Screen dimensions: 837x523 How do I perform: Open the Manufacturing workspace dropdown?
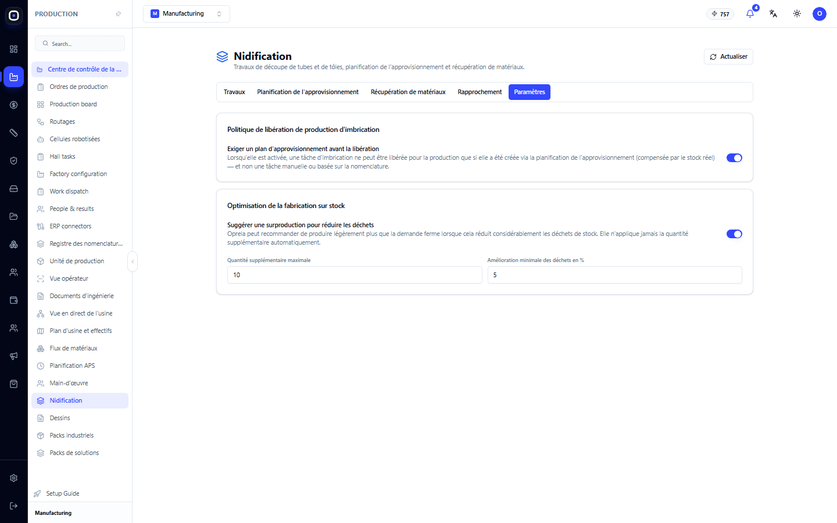[x=187, y=14]
